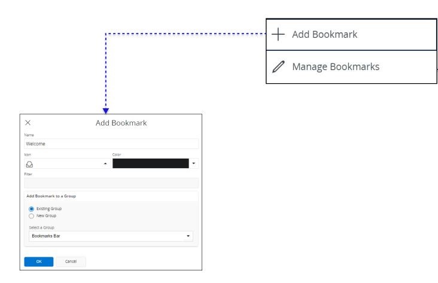Screen dimensions: 438x283
Task: Click the pencil icon beside Manage Bookmarks
Action: click(x=278, y=67)
